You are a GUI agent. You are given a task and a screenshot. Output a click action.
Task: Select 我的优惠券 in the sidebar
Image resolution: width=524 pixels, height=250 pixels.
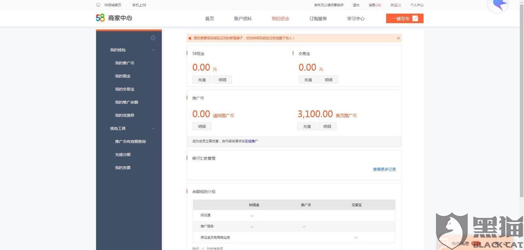pos(124,116)
